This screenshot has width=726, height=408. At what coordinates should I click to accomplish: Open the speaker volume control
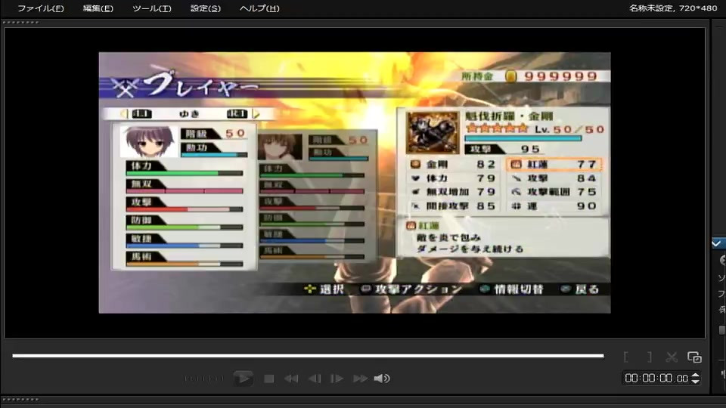tap(382, 379)
